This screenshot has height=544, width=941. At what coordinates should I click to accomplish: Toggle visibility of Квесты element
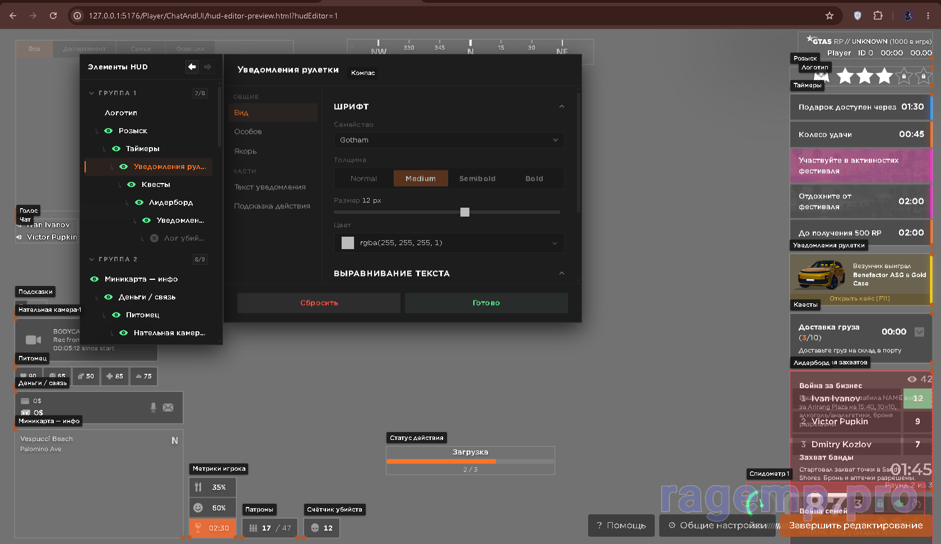(131, 184)
